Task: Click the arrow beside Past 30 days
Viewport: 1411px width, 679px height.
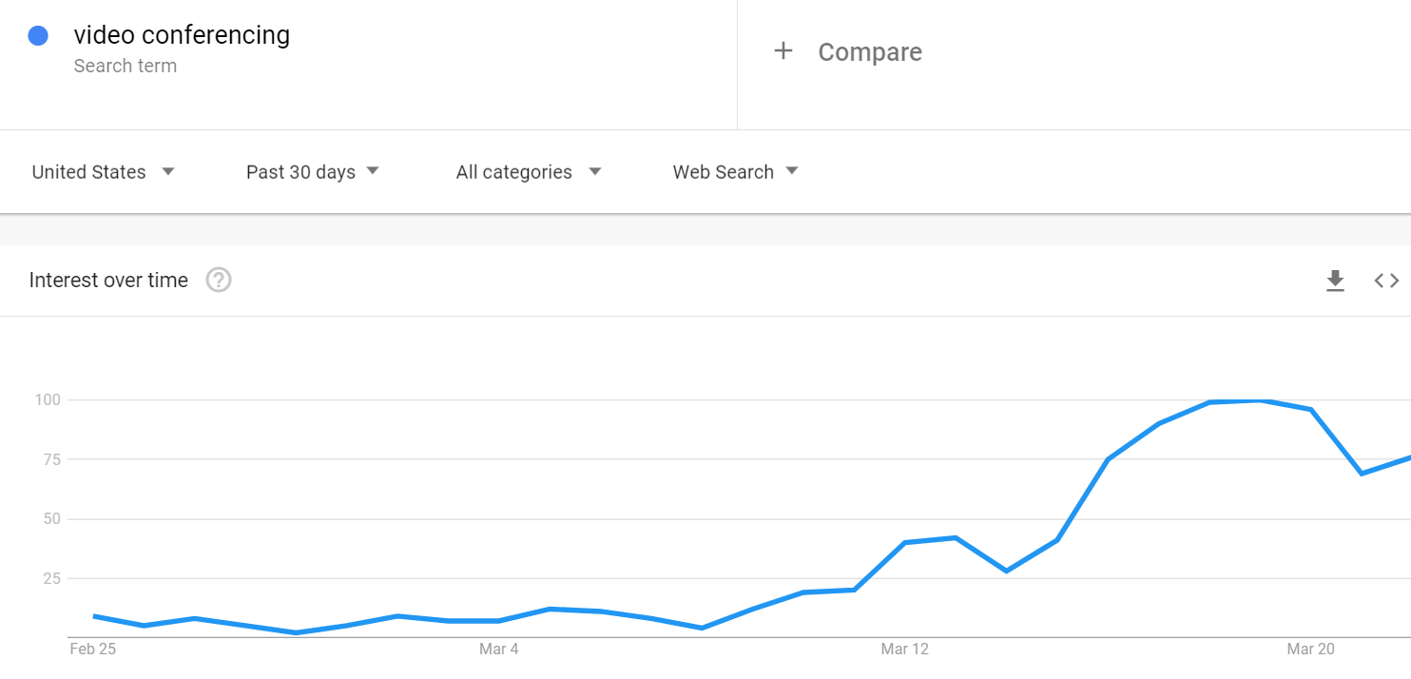Action: pyautogui.click(x=373, y=171)
